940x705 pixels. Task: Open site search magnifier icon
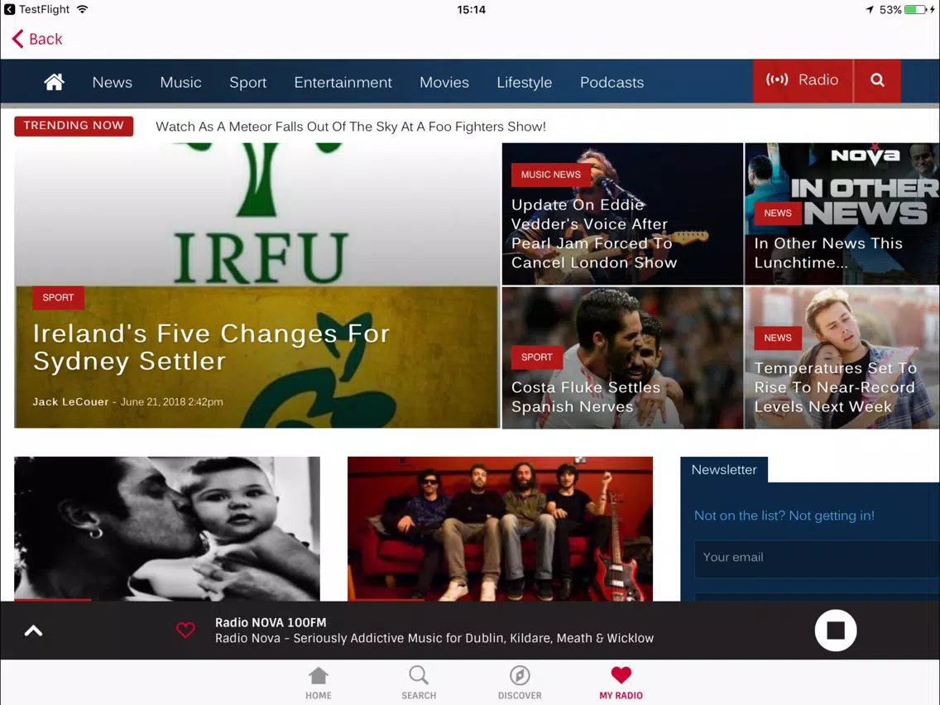(x=877, y=80)
